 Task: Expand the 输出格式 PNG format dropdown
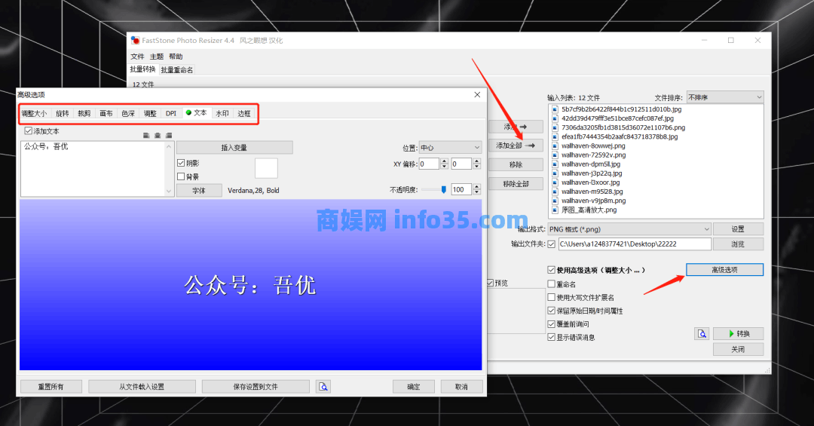pyautogui.click(x=629, y=228)
